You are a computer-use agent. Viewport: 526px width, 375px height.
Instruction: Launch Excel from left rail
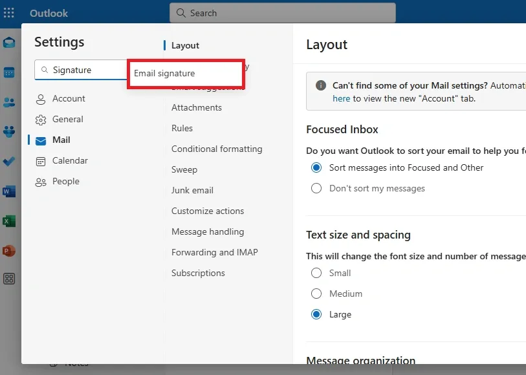[x=9, y=221]
